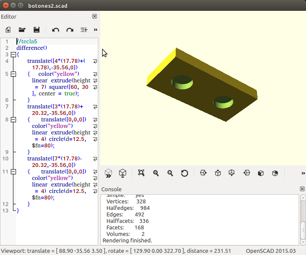Click the console vertical scrollbar handle
Screen dimensions: 306x255
pos(303,230)
